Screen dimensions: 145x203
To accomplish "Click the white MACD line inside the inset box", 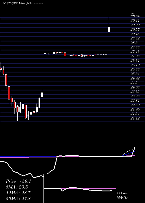I will click(x=78, y=189).
